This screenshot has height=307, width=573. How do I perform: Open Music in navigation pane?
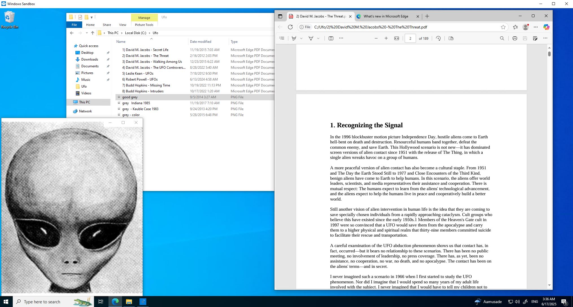coord(86,80)
